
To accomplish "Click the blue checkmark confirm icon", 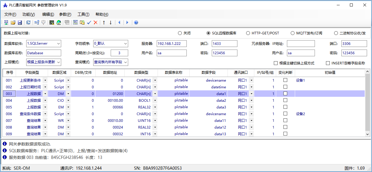I will (89, 22).
